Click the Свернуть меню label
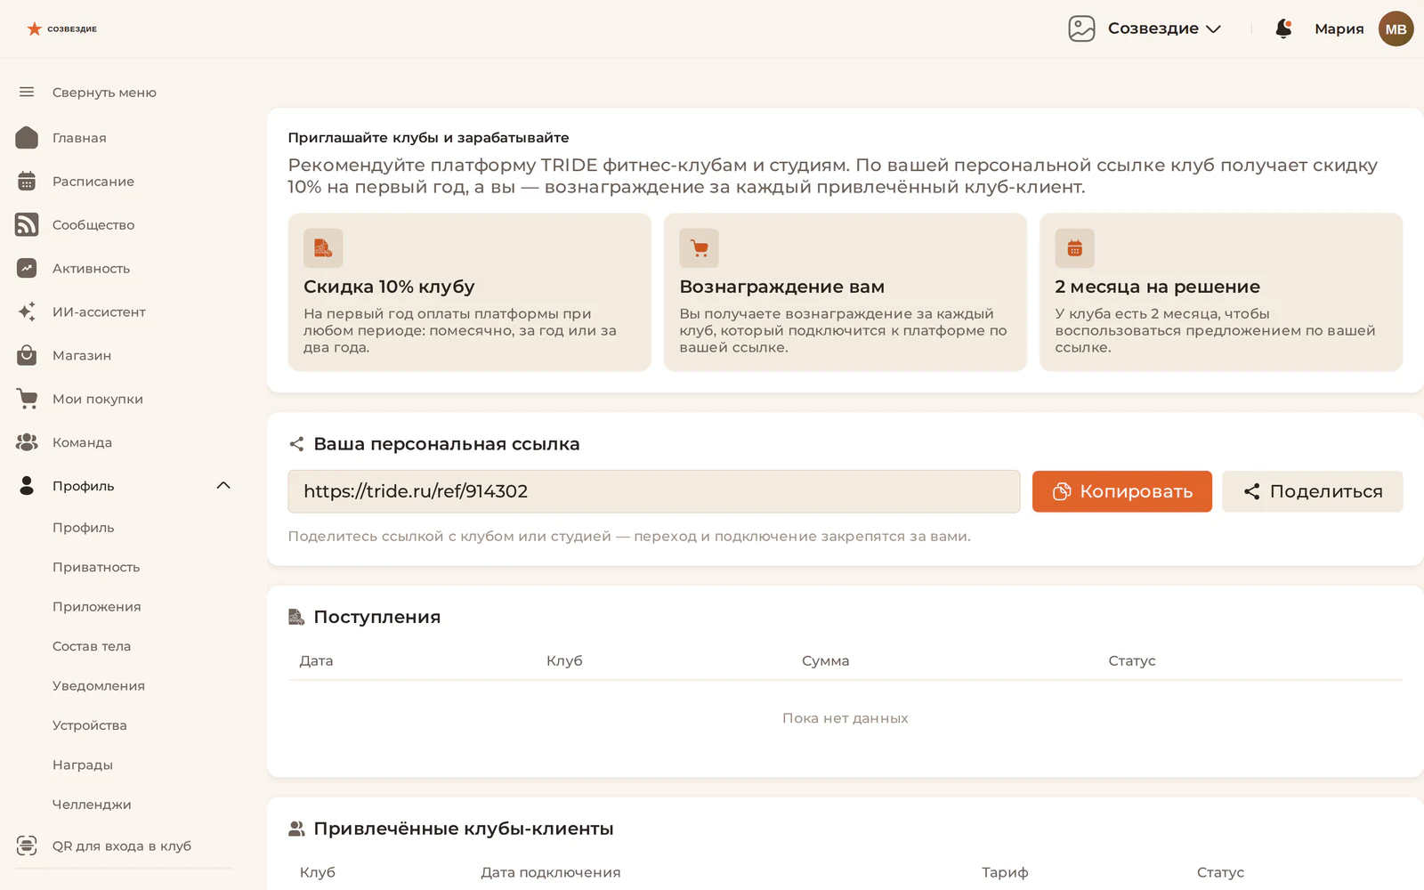This screenshot has height=890, width=1424. (104, 92)
